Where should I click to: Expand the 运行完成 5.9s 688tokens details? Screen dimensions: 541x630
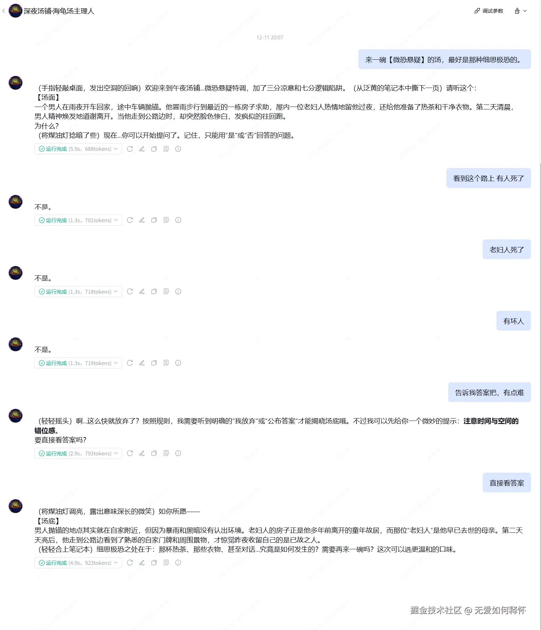78,149
